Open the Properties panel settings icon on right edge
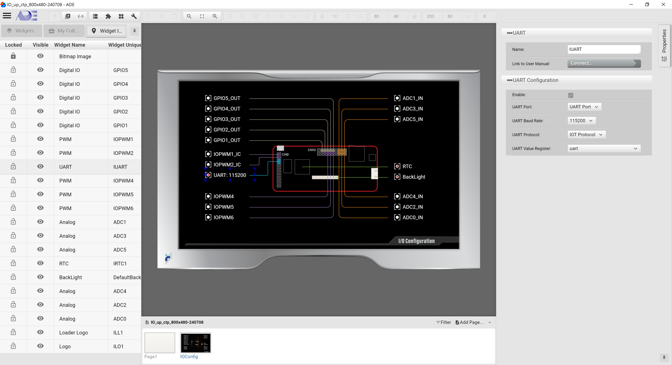 click(x=664, y=59)
